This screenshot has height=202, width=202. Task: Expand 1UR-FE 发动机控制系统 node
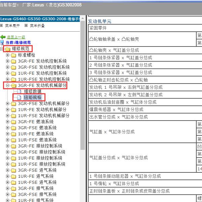[x=8, y=73]
